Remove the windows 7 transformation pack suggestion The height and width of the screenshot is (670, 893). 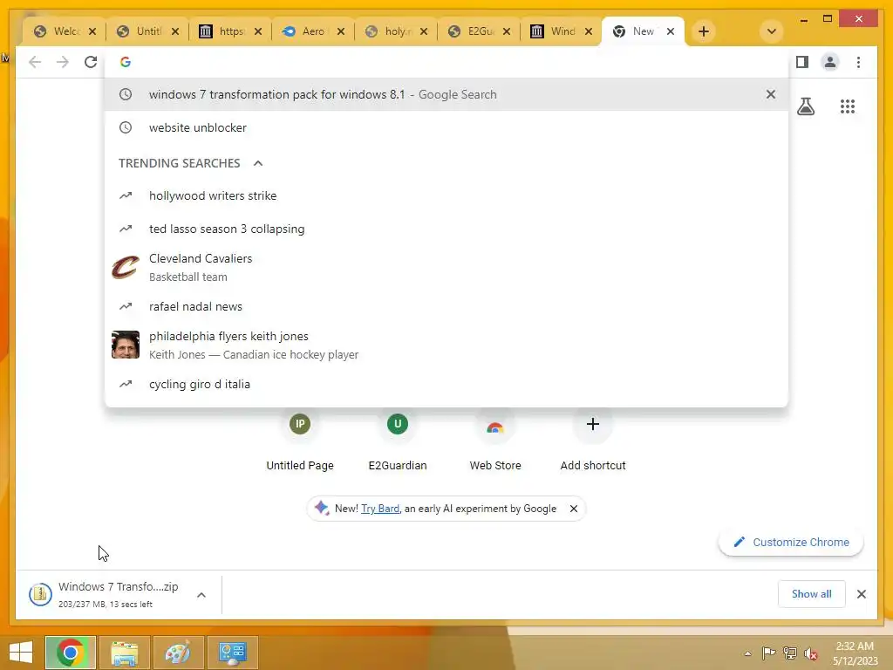tap(771, 94)
